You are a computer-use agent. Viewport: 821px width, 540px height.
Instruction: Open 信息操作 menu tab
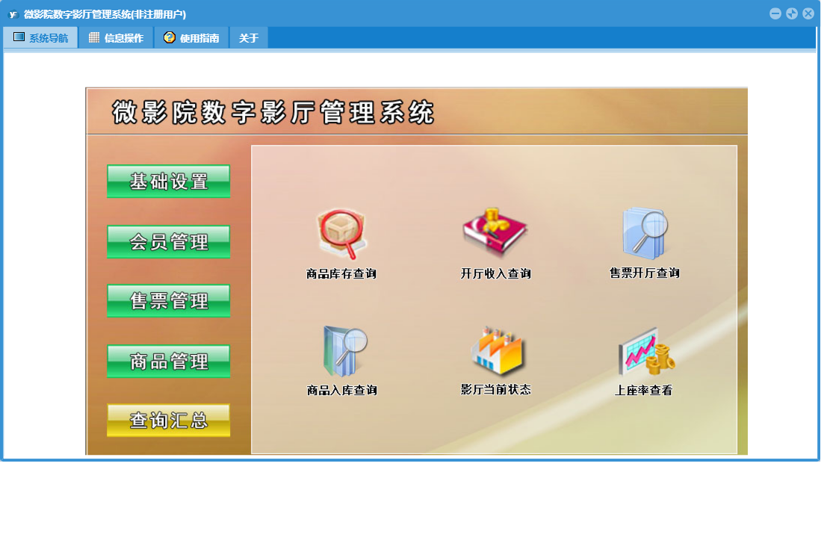point(117,37)
